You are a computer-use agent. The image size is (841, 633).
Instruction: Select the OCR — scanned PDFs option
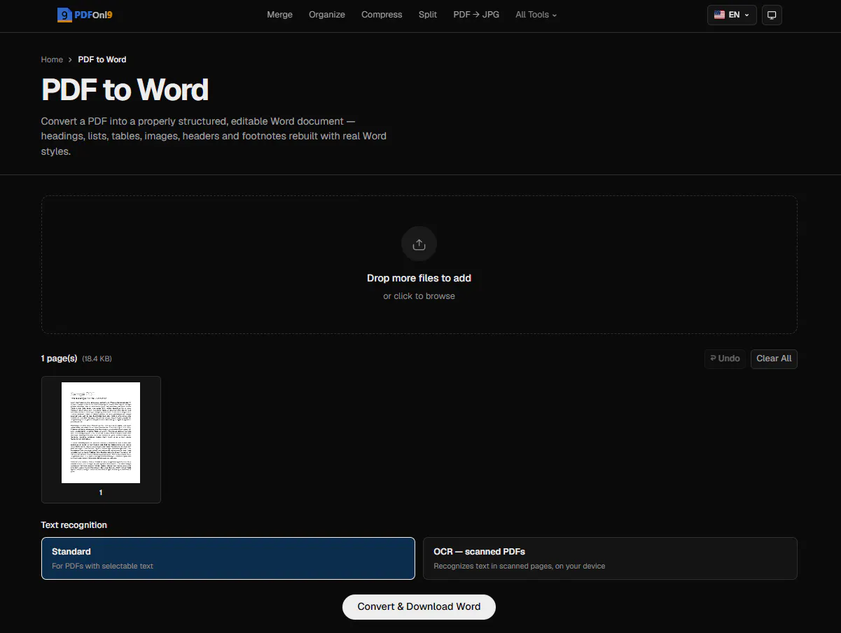(610, 558)
